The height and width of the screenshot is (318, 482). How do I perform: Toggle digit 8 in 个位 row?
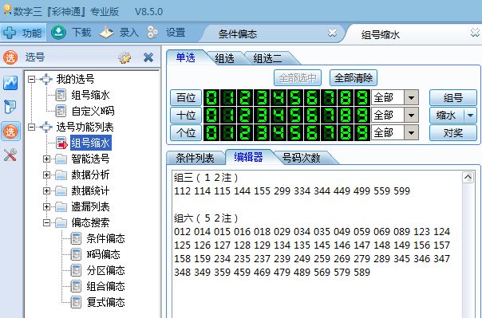point(346,133)
